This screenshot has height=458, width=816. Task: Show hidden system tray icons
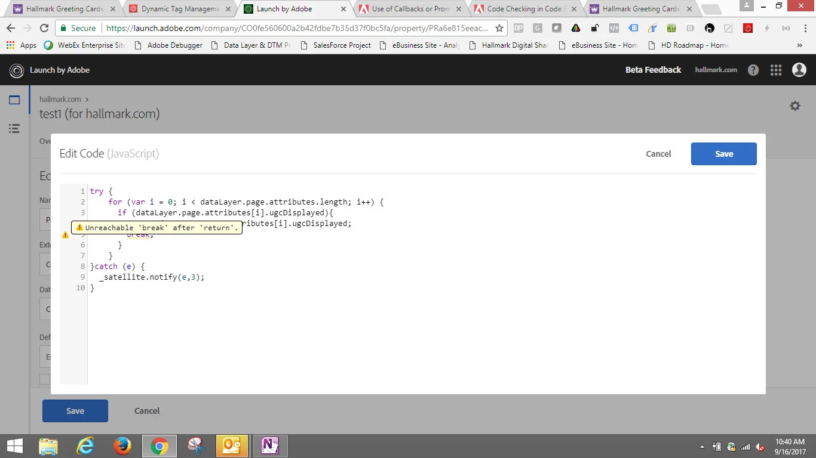(x=703, y=447)
